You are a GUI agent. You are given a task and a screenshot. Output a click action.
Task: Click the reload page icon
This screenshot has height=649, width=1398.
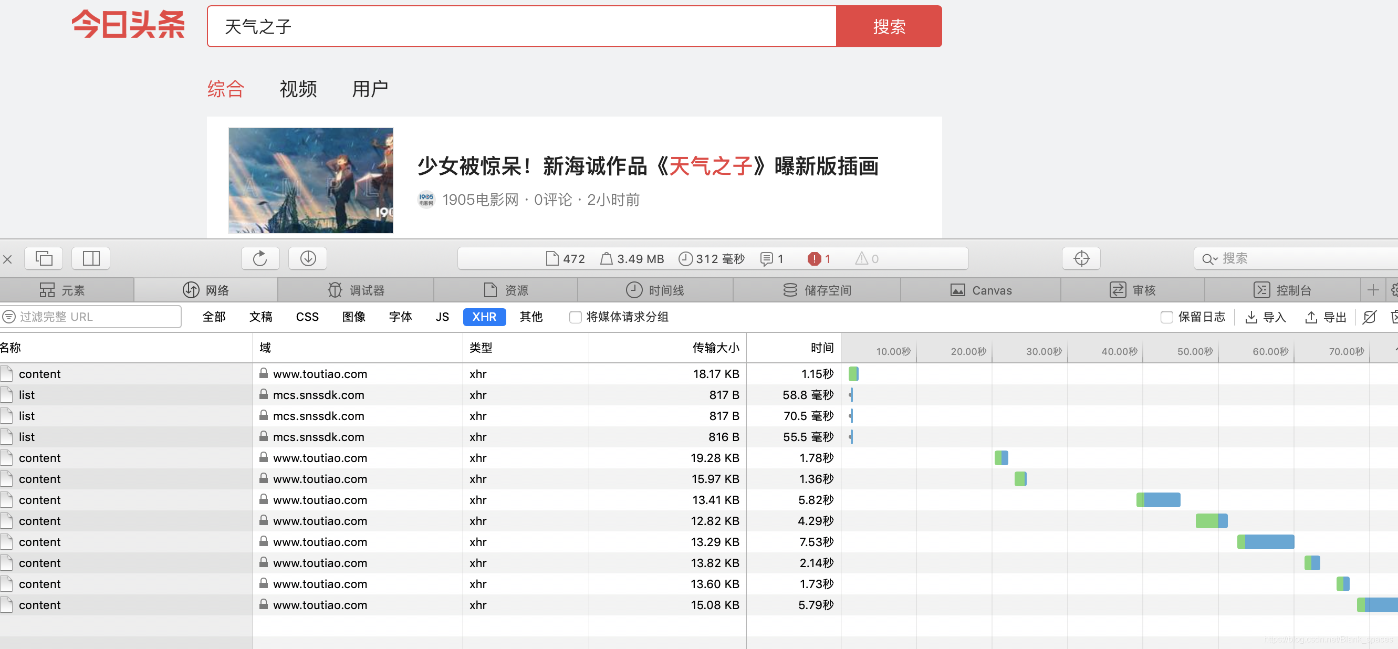pos(260,258)
